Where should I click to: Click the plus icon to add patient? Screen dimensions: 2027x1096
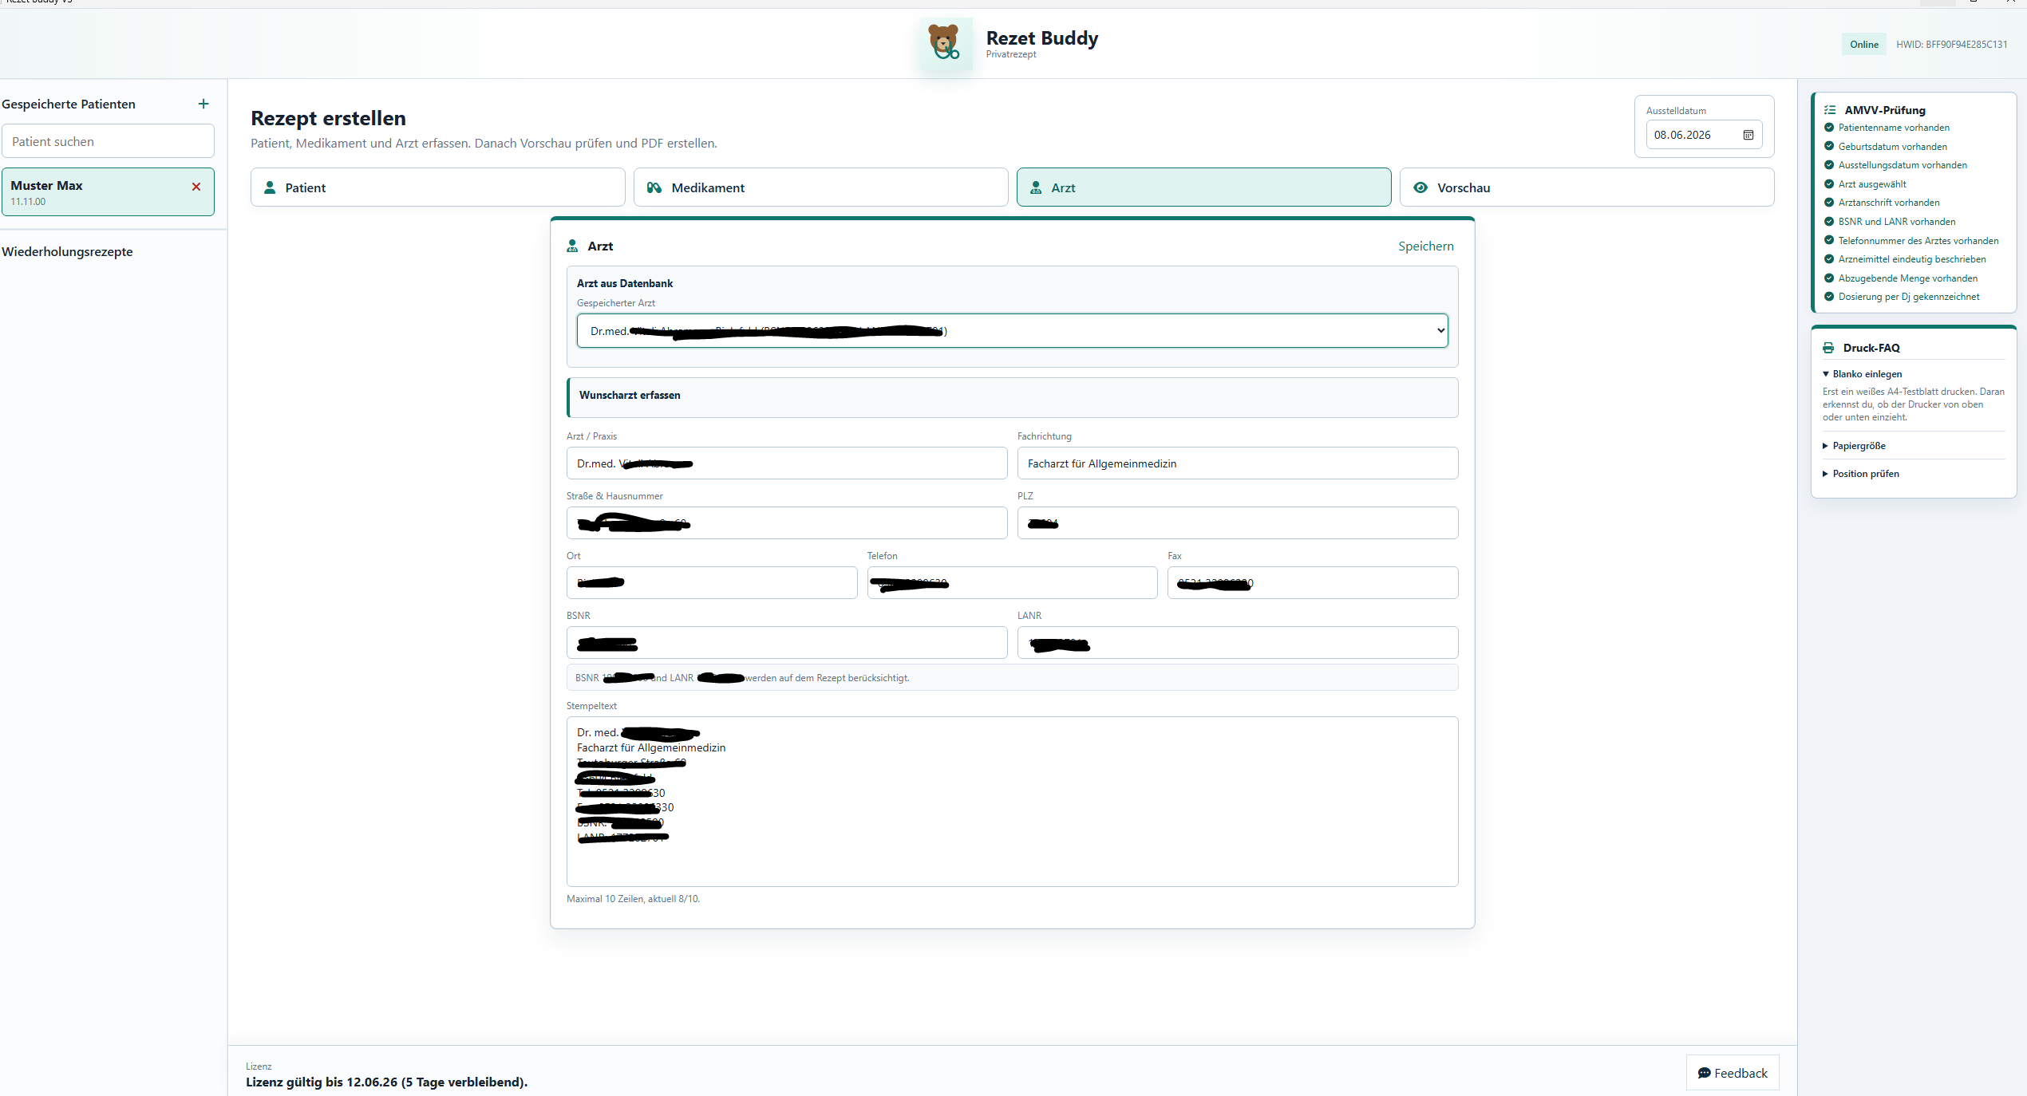(203, 104)
